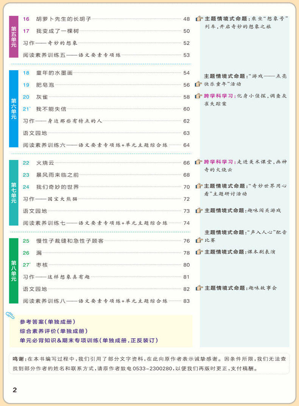Viewport: 299px width, 406px height.
Task: Click 习作——这样想象真有趣 entry
Action: pos(106,277)
